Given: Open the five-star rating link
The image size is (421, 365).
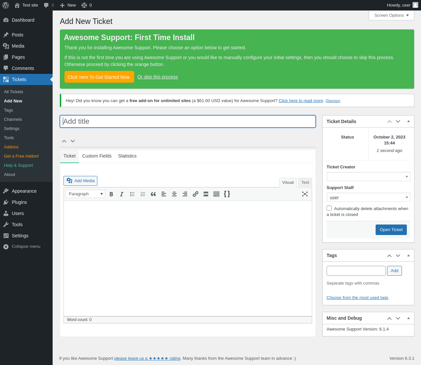Looking at the screenshot, I should (147, 358).
